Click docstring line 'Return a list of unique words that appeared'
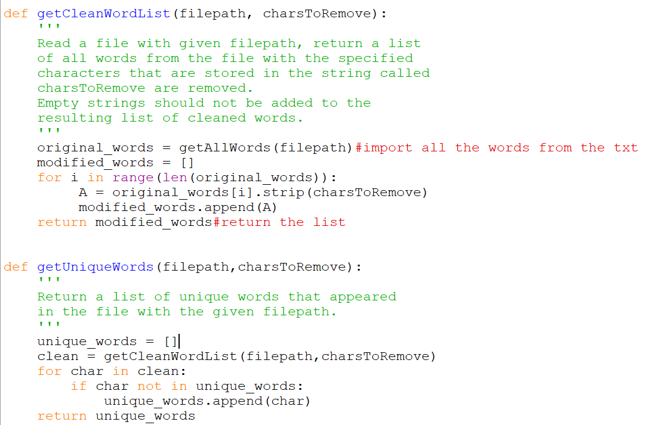 217,296
